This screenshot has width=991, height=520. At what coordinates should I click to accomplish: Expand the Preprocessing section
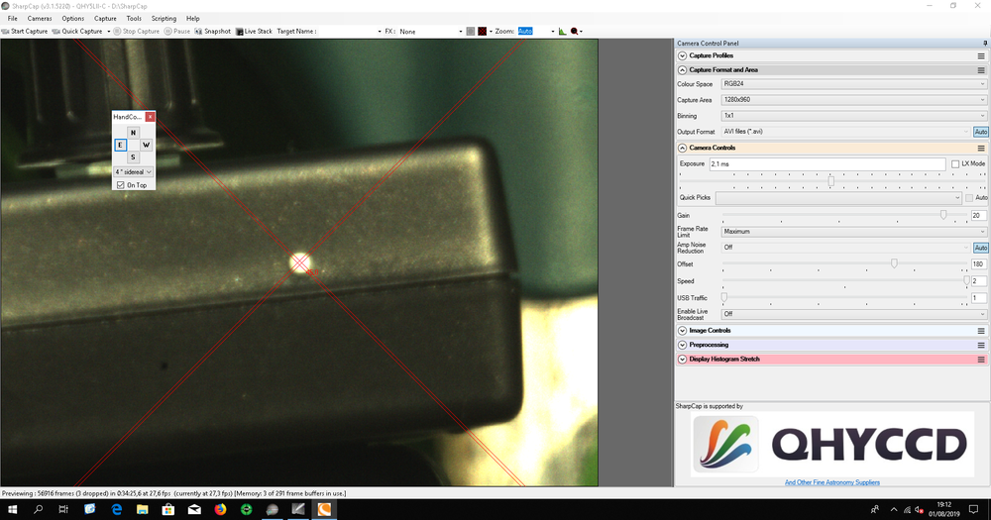click(x=682, y=345)
